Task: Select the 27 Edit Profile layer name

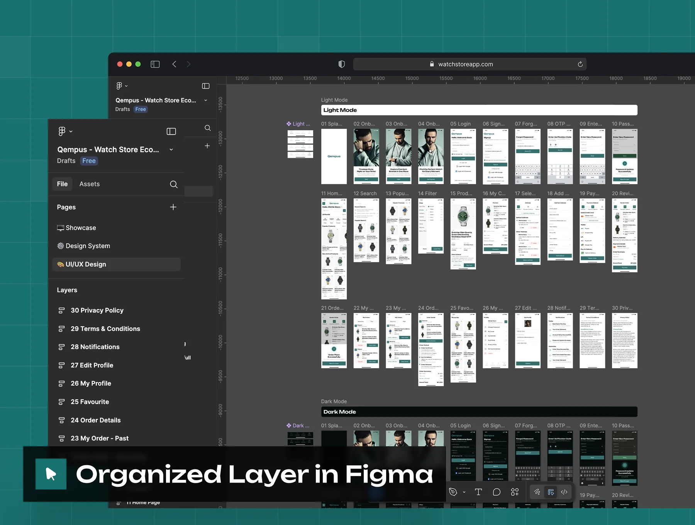Action: pos(92,365)
